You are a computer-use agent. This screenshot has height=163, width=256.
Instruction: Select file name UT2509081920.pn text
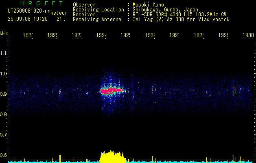coord(29,11)
